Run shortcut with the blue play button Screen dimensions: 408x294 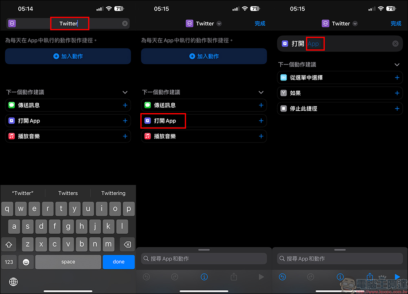coord(397,277)
